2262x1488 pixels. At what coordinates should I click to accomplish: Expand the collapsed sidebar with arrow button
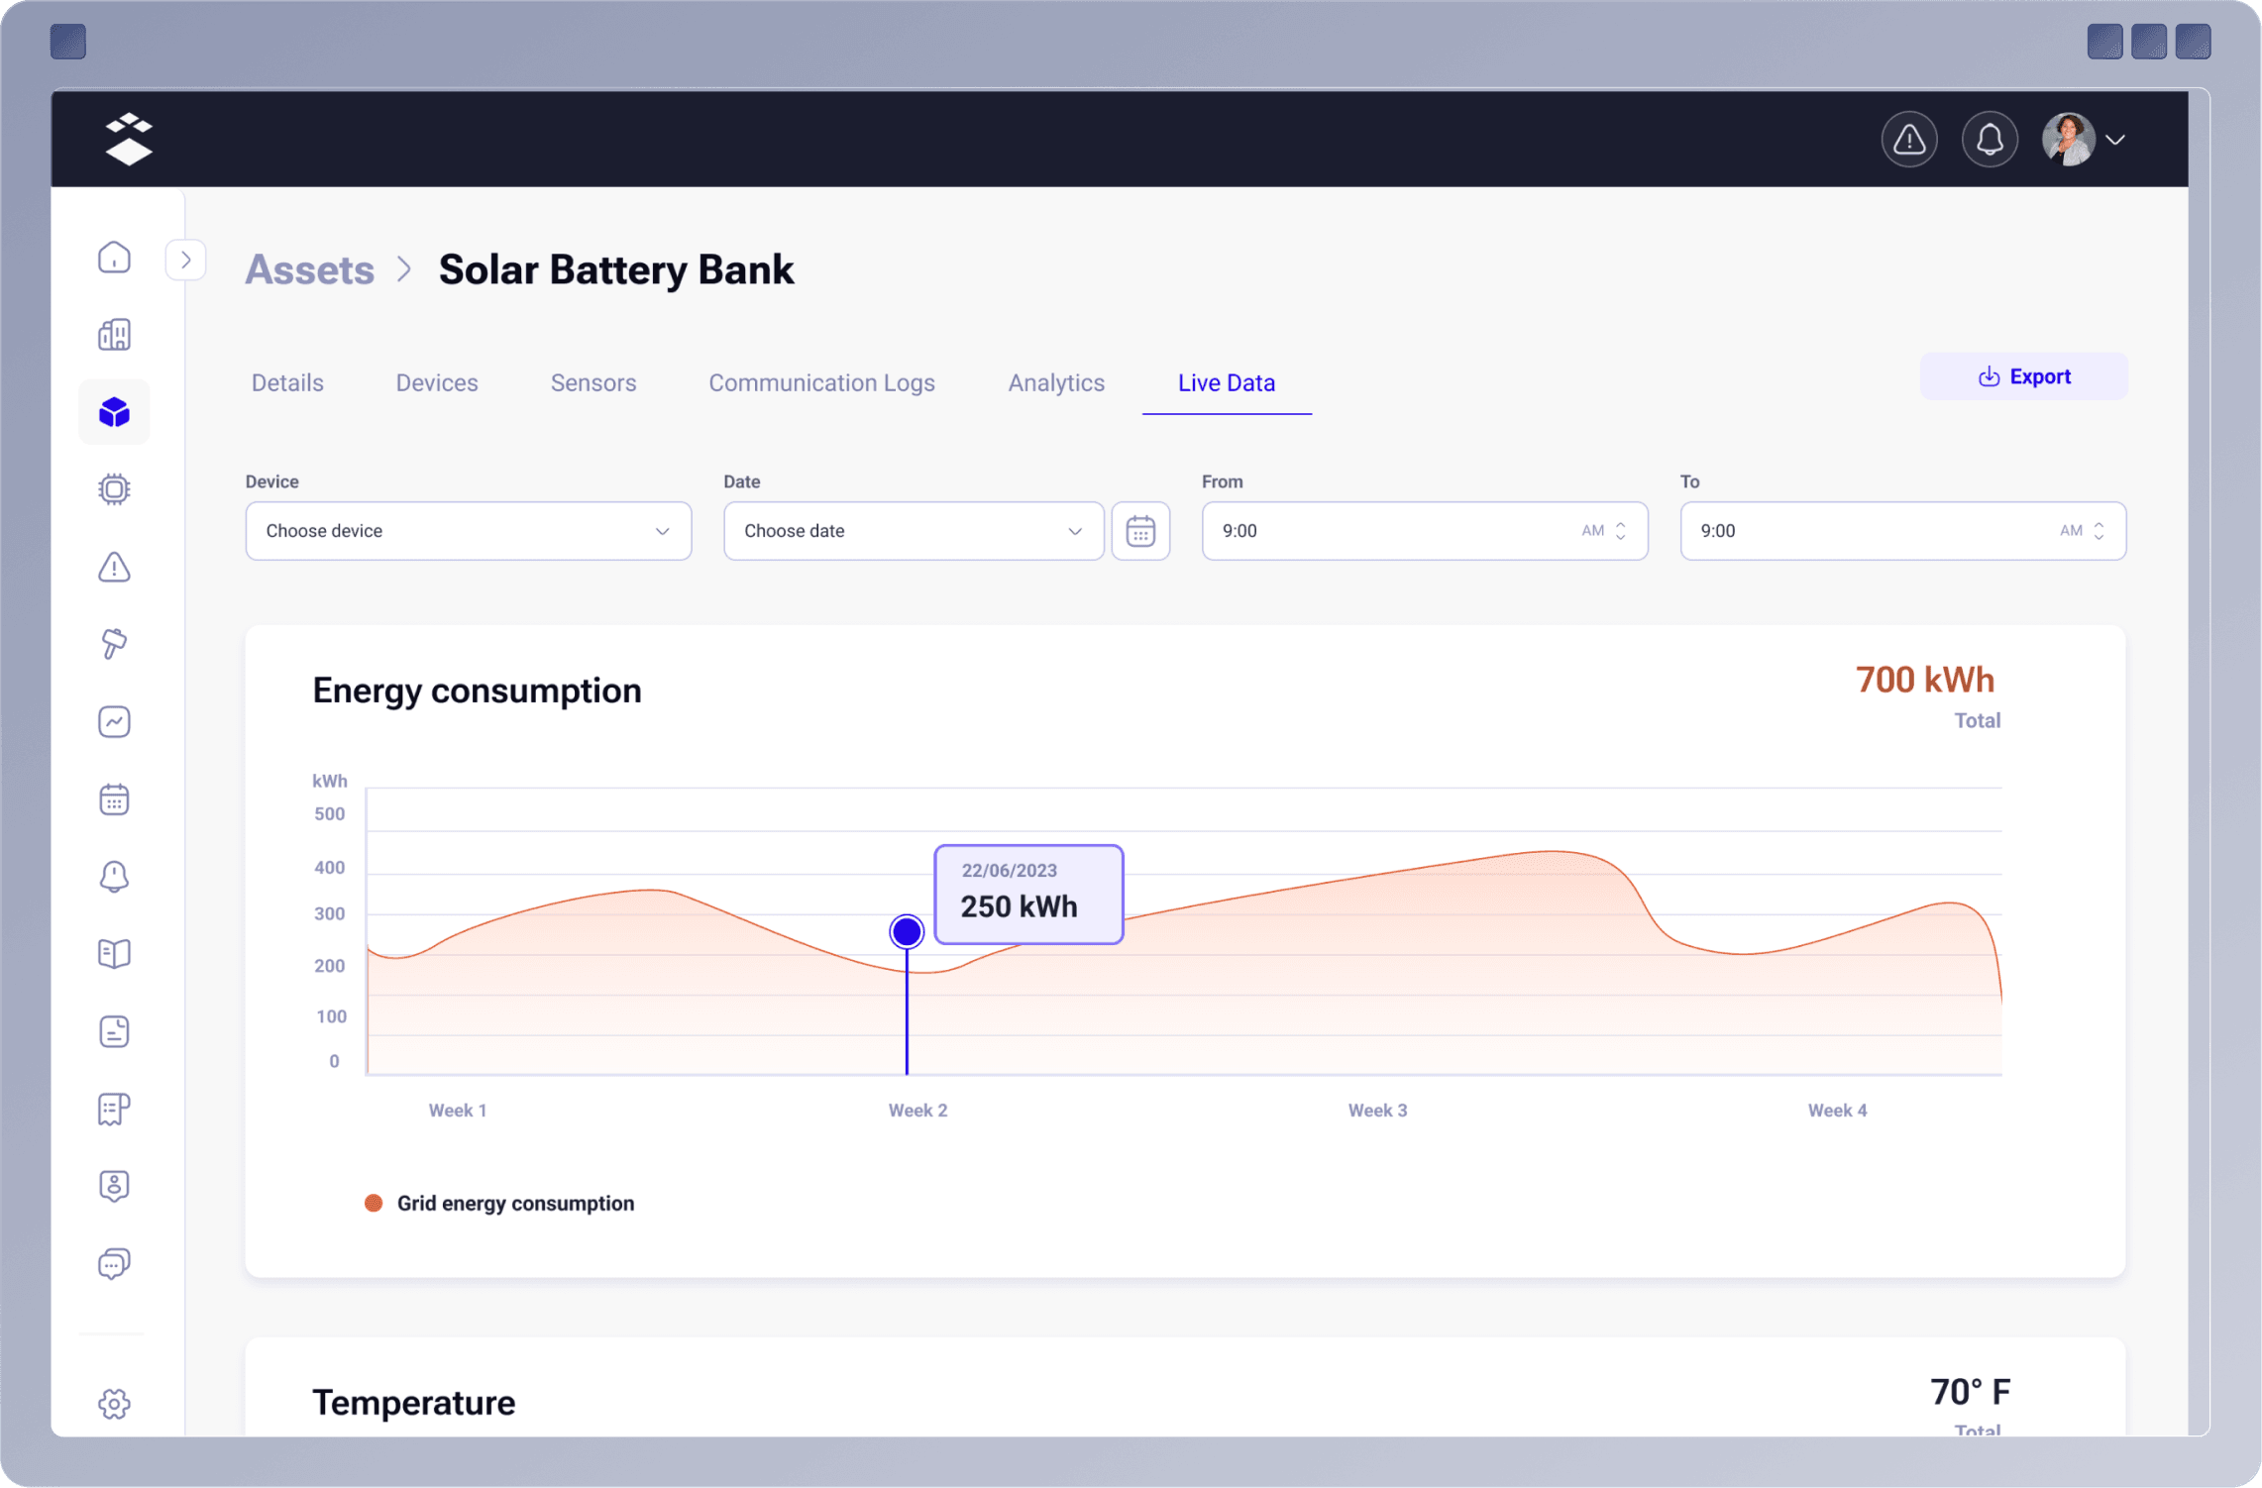point(185,261)
